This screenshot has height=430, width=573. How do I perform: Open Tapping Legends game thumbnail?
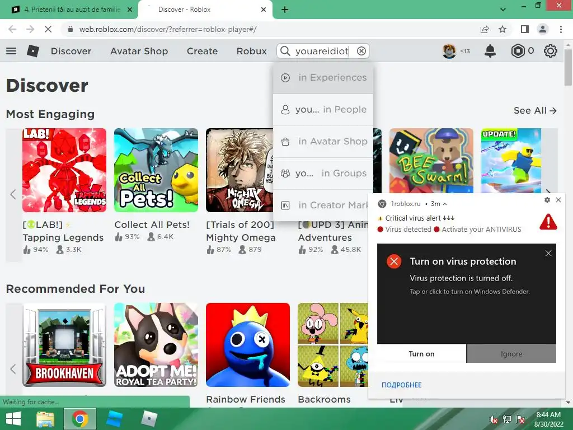(64, 170)
